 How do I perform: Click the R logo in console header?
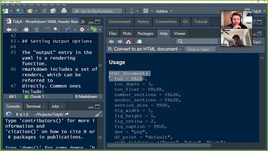[9, 114]
